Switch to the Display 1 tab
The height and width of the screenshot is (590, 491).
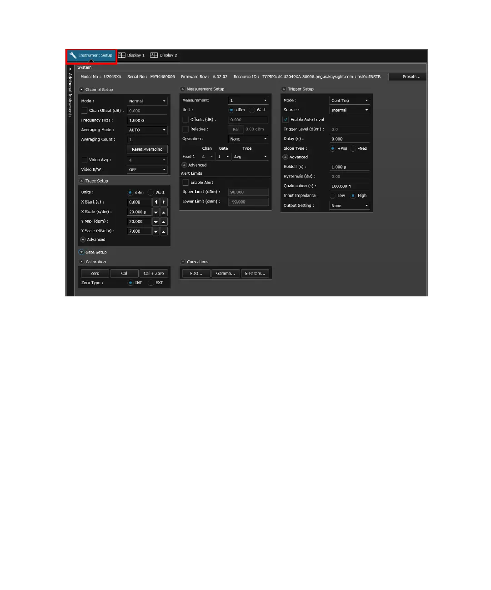[131, 56]
